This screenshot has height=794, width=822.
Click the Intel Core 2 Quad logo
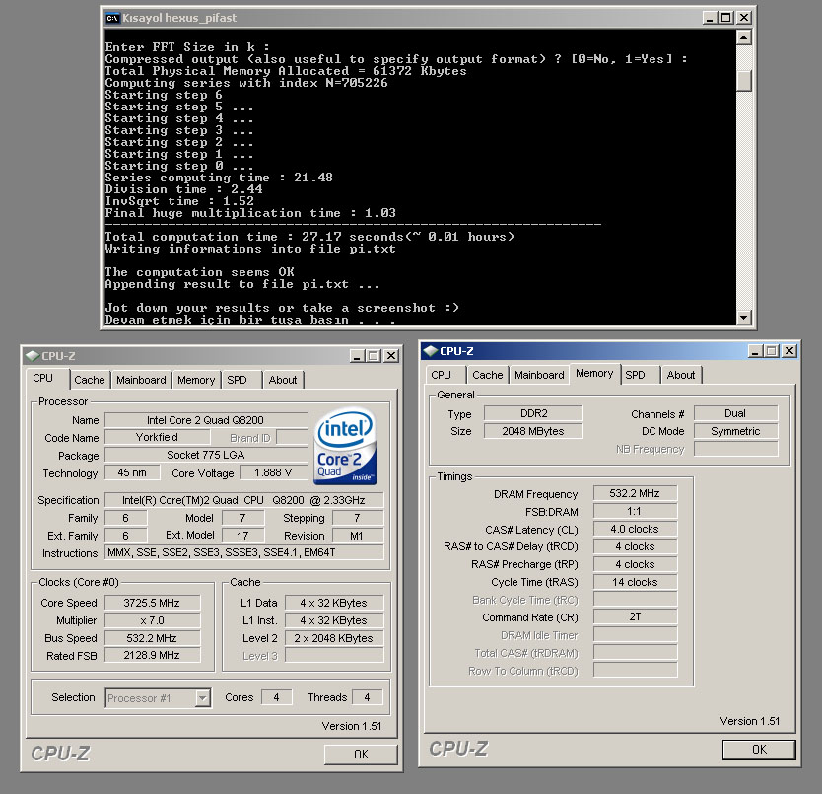click(x=346, y=446)
